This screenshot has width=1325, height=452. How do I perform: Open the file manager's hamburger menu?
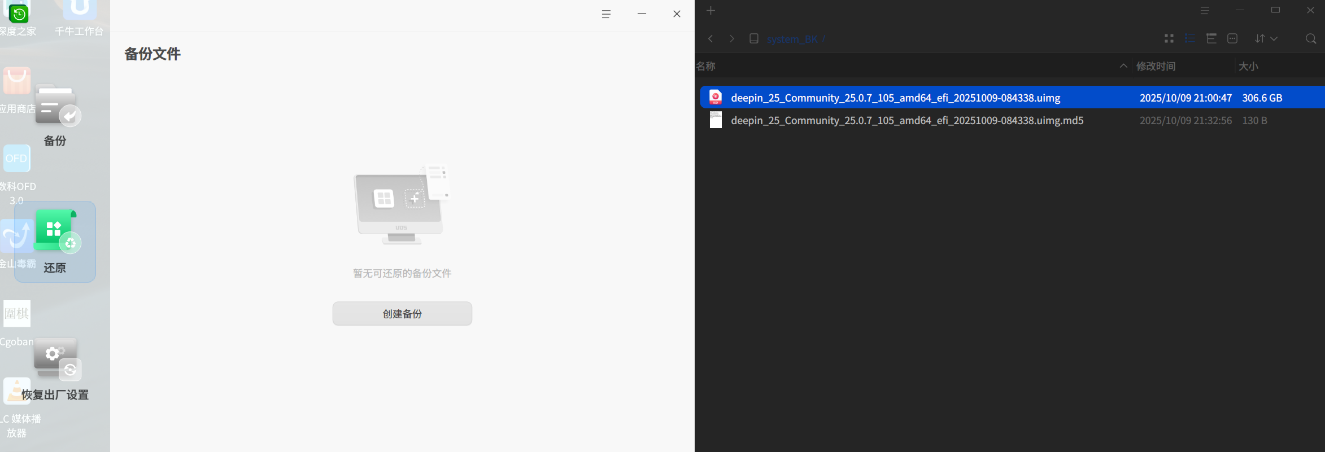tap(1205, 11)
